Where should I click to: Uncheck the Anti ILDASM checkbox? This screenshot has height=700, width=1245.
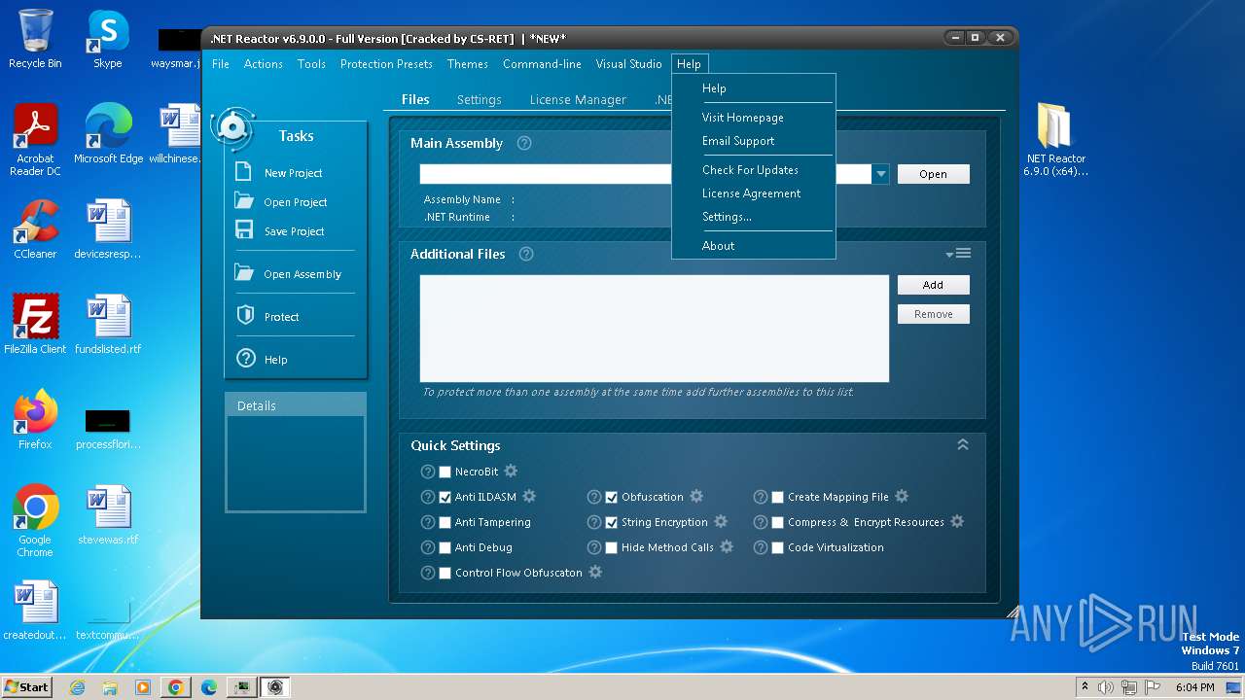pos(445,497)
